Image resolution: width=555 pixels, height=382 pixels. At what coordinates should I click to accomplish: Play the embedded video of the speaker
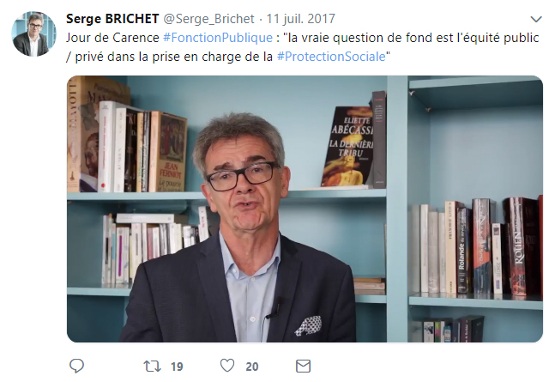point(305,209)
